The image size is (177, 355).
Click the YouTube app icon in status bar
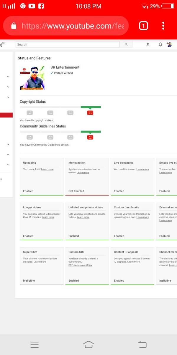tap(32, 6)
